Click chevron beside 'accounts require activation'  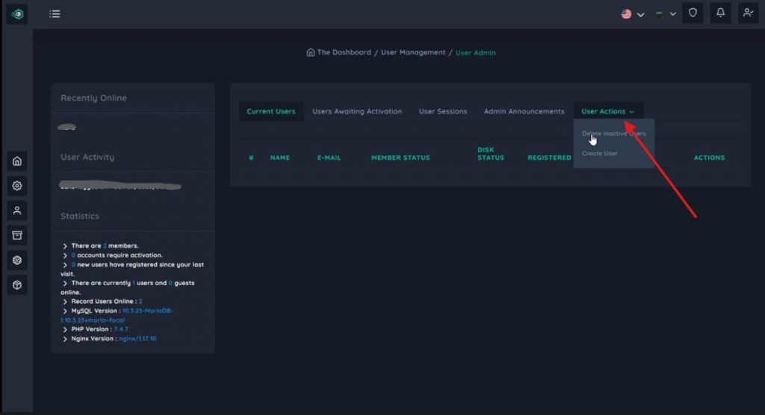click(65, 255)
